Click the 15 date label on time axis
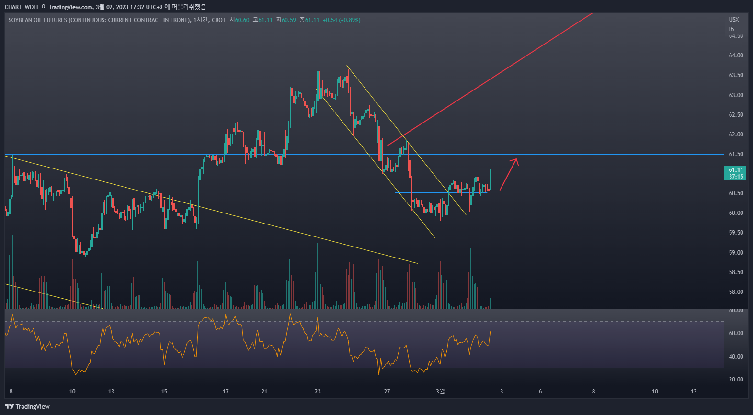The width and height of the screenshot is (753, 415). coord(164,392)
